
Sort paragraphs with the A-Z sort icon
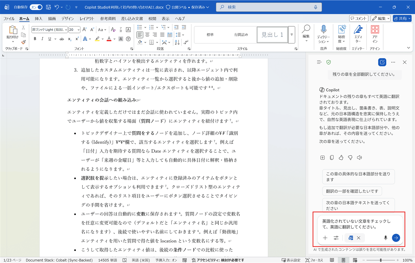point(177,42)
